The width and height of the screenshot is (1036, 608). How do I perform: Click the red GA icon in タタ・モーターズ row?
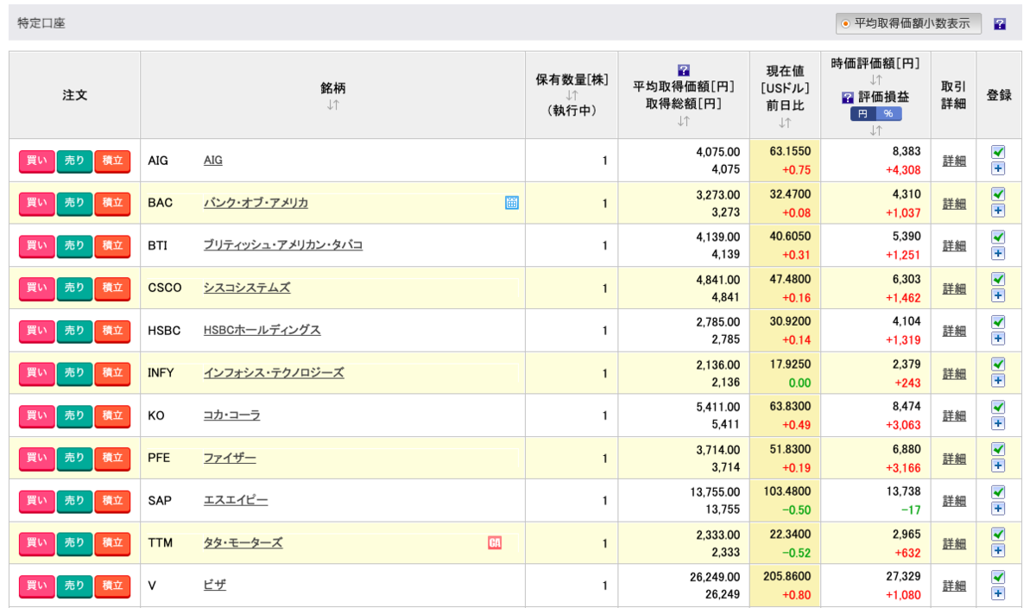pos(495,542)
